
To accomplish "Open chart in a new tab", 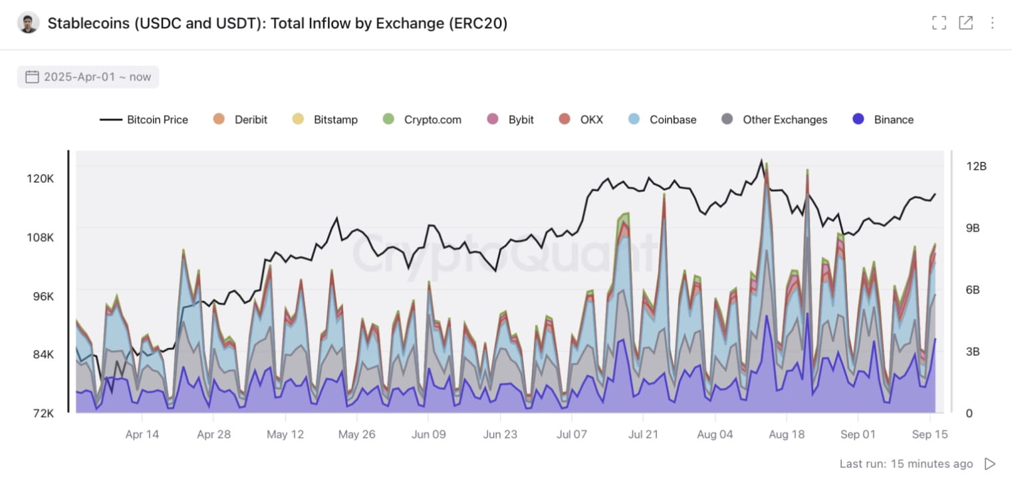I will pyautogui.click(x=965, y=22).
